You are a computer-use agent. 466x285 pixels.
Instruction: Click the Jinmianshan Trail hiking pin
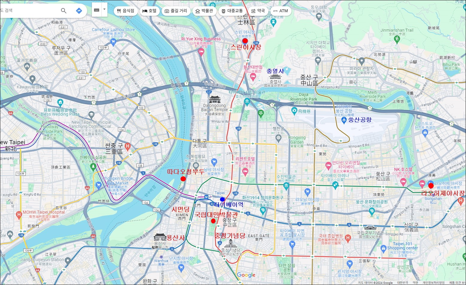click(x=397, y=39)
